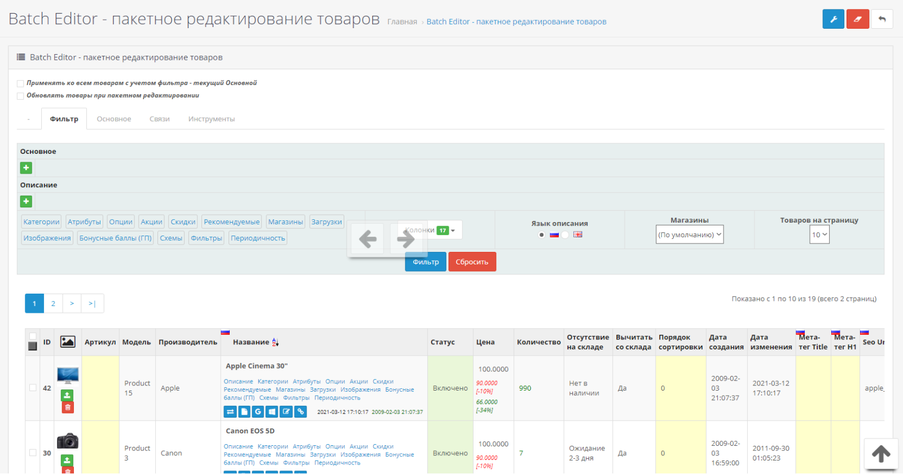The image size is (903, 474).
Task: Go to next page with > button
Action: (72, 303)
